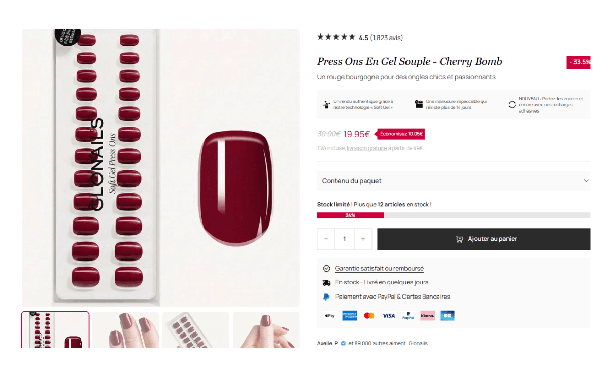Click Ajouter au panier button
Image resolution: width=609 pixels, height=370 pixels.
pos(484,239)
